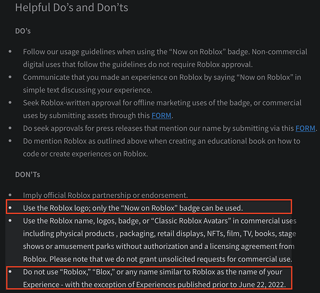
Task: Click the bullet before 'Follow our usage guidelines'
Action: pyautogui.click(x=10, y=52)
